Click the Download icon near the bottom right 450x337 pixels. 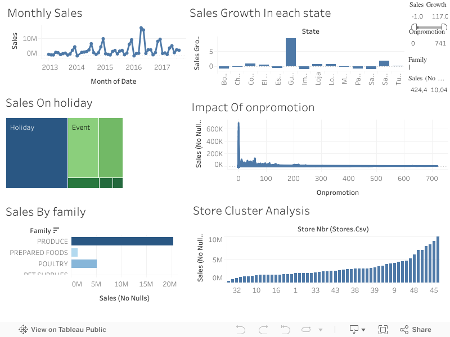354,330
